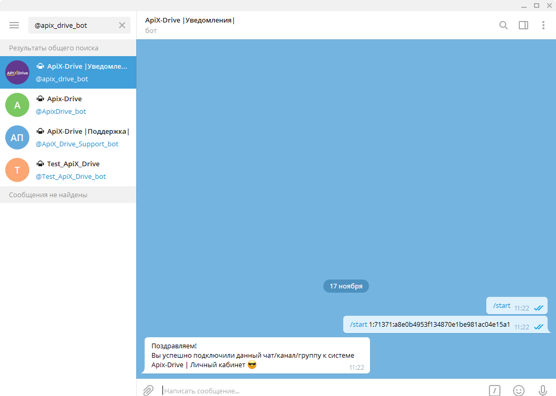Open bot commands slash icon

pyautogui.click(x=495, y=390)
